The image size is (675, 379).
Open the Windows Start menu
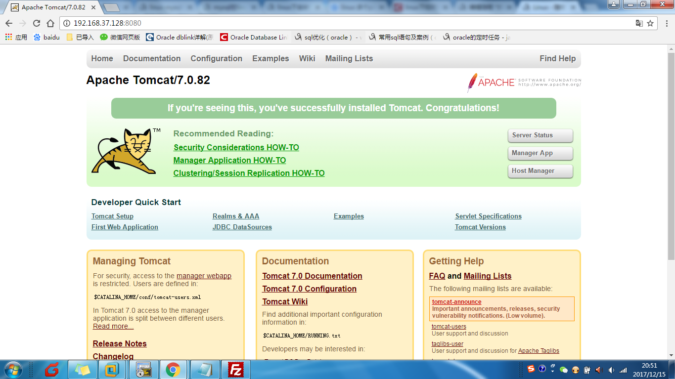[x=12, y=369]
